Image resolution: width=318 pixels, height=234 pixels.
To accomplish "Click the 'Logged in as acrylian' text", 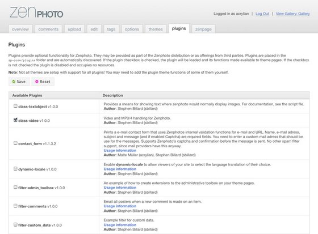I will (x=231, y=14).
